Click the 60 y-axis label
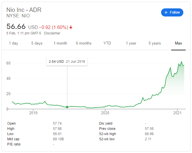192x153 pixels. (x=8, y=63)
